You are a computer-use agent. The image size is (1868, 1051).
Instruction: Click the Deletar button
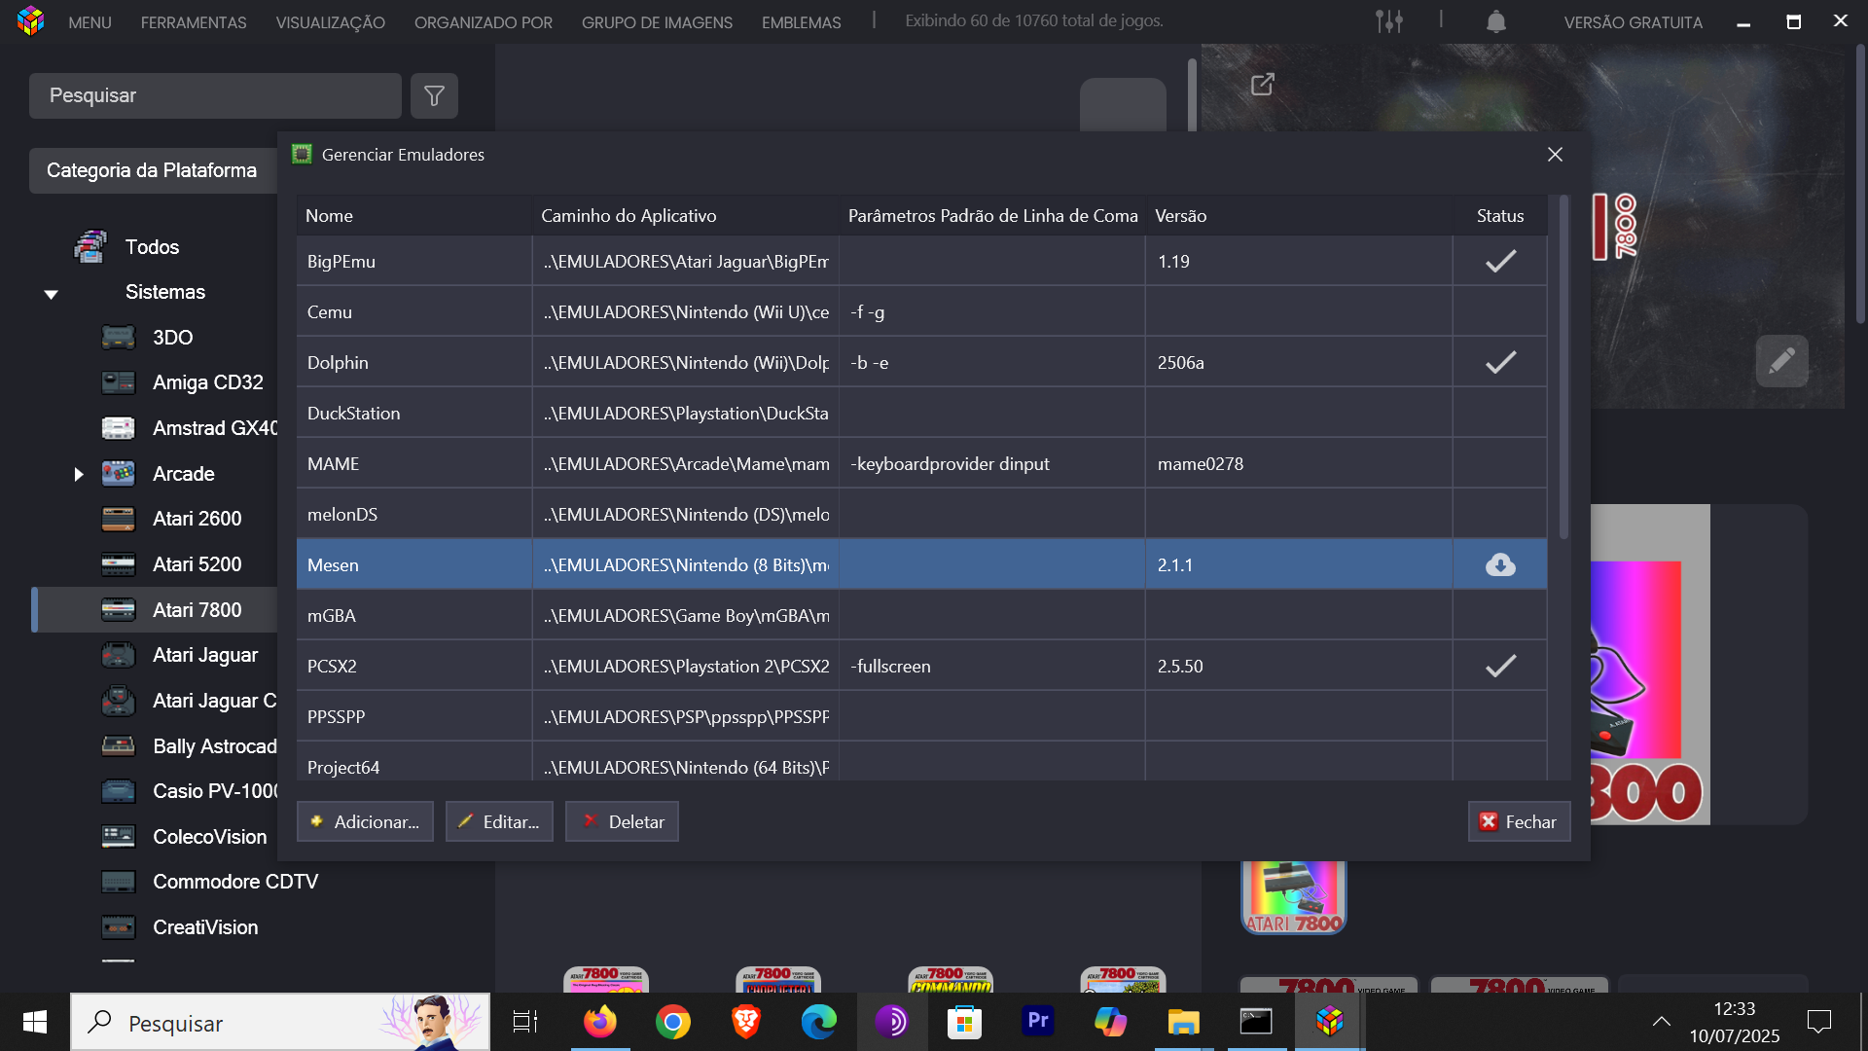(x=622, y=821)
